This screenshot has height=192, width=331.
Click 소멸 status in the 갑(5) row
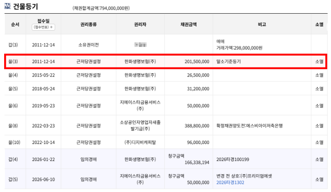[x=319, y=179]
